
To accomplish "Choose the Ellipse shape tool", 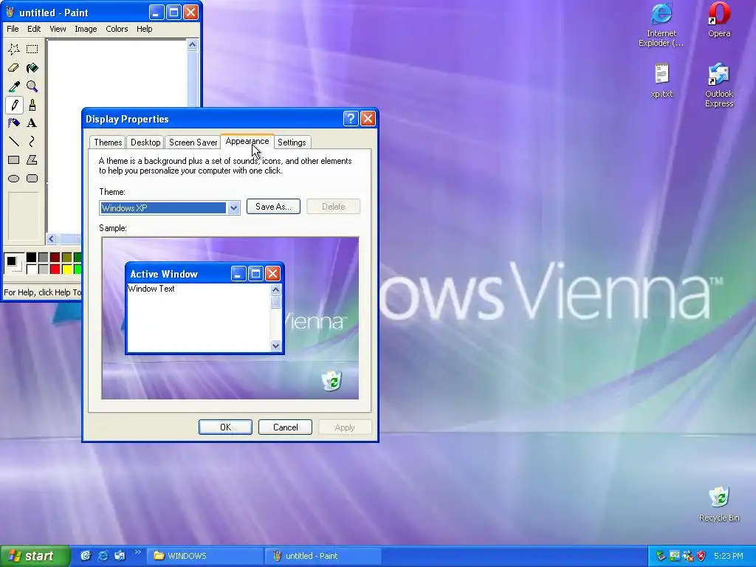I will coord(13,179).
